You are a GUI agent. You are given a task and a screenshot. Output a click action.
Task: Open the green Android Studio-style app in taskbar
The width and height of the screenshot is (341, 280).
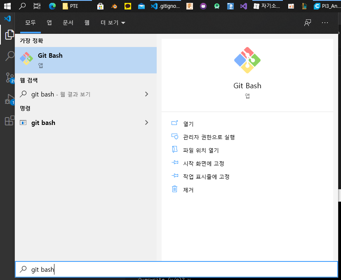click(x=217, y=6)
